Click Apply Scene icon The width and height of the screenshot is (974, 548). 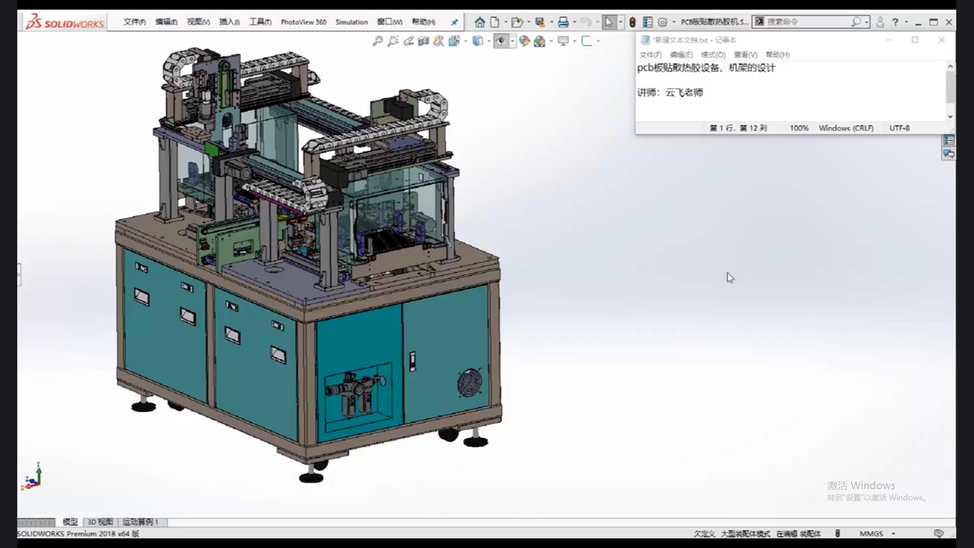tap(540, 41)
